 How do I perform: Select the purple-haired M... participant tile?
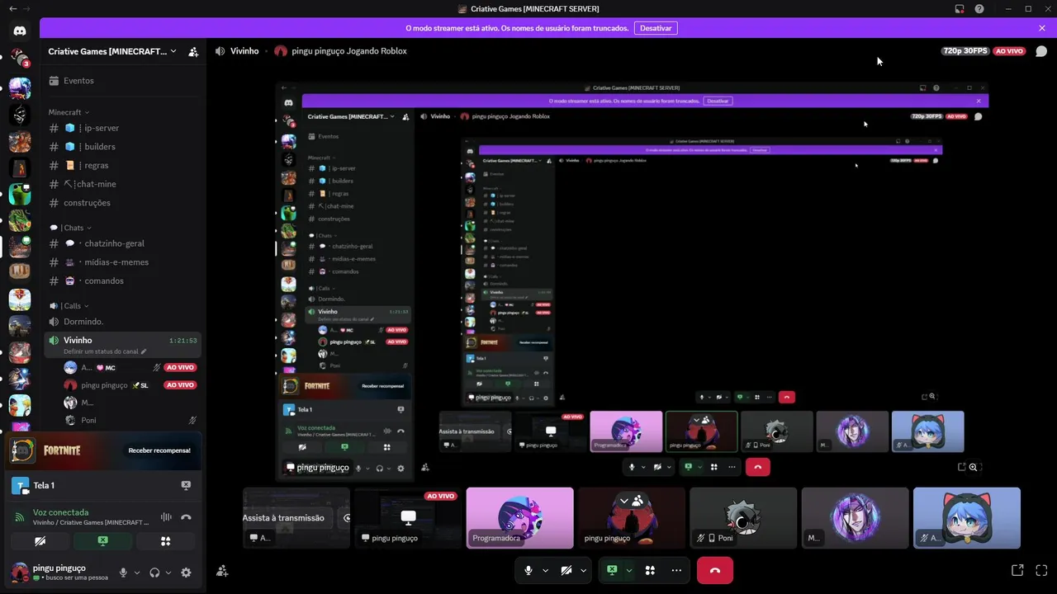tap(855, 518)
